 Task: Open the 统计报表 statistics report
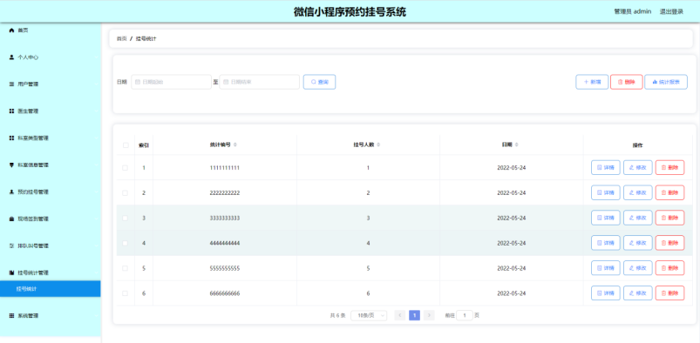coord(666,82)
